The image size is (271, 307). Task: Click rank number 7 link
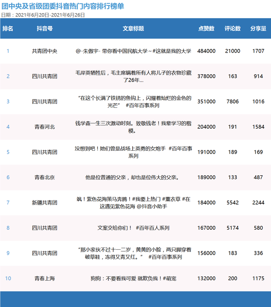coord(8,203)
